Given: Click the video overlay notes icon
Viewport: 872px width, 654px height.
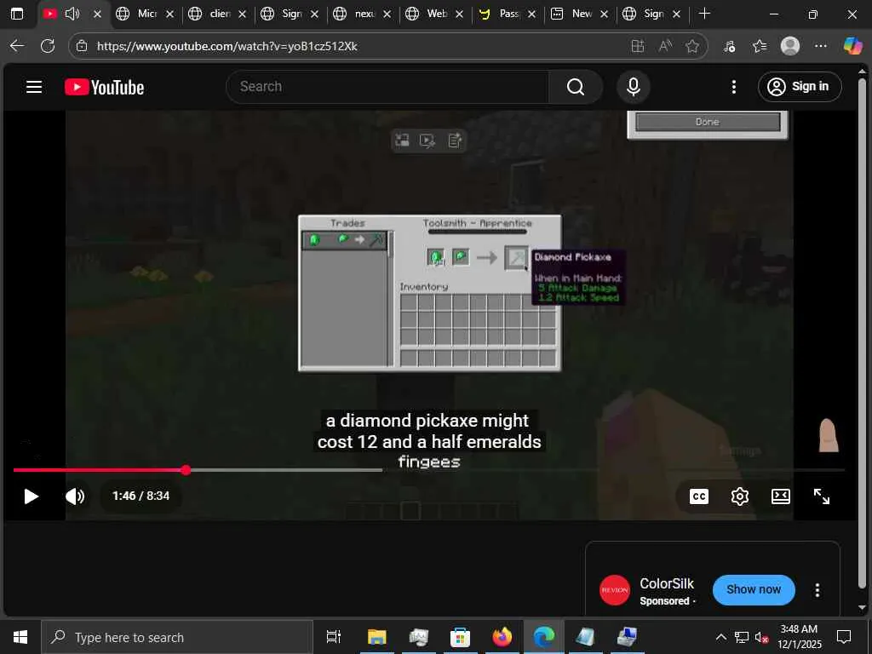Looking at the screenshot, I should (x=455, y=141).
